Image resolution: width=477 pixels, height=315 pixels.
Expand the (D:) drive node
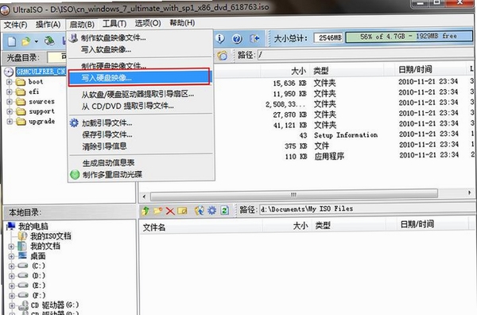click(x=11, y=276)
